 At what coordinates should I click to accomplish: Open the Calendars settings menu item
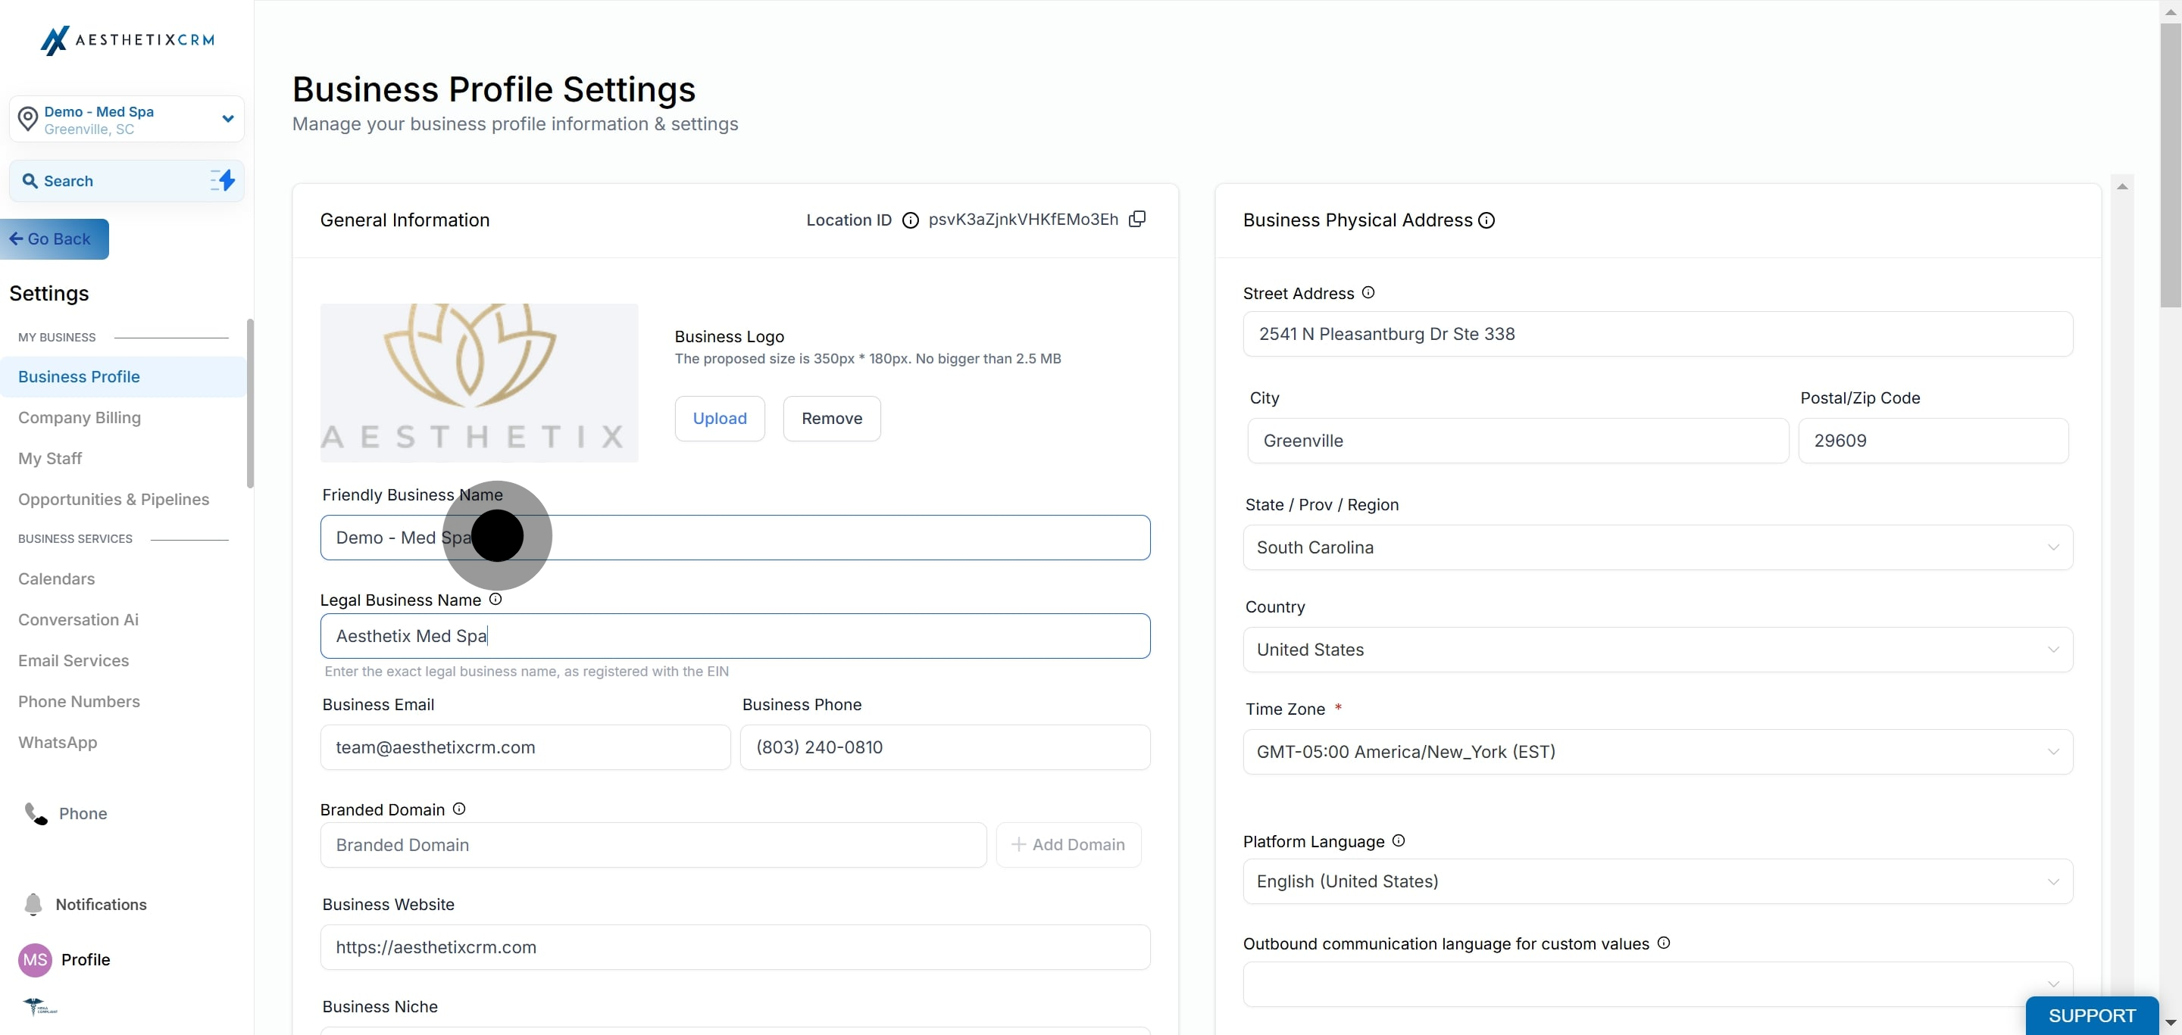pyautogui.click(x=57, y=579)
